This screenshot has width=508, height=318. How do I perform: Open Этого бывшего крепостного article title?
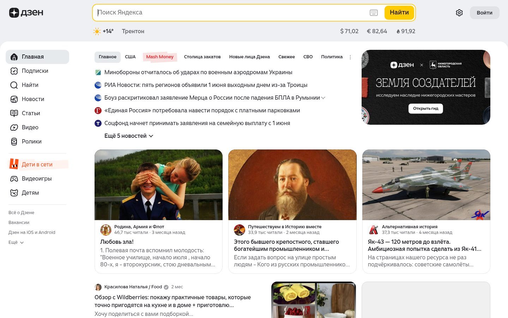[286, 246]
